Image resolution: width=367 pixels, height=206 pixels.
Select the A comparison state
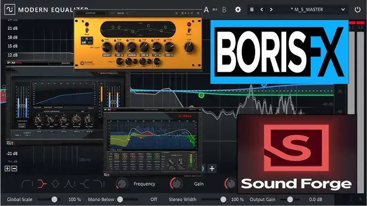(206, 10)
